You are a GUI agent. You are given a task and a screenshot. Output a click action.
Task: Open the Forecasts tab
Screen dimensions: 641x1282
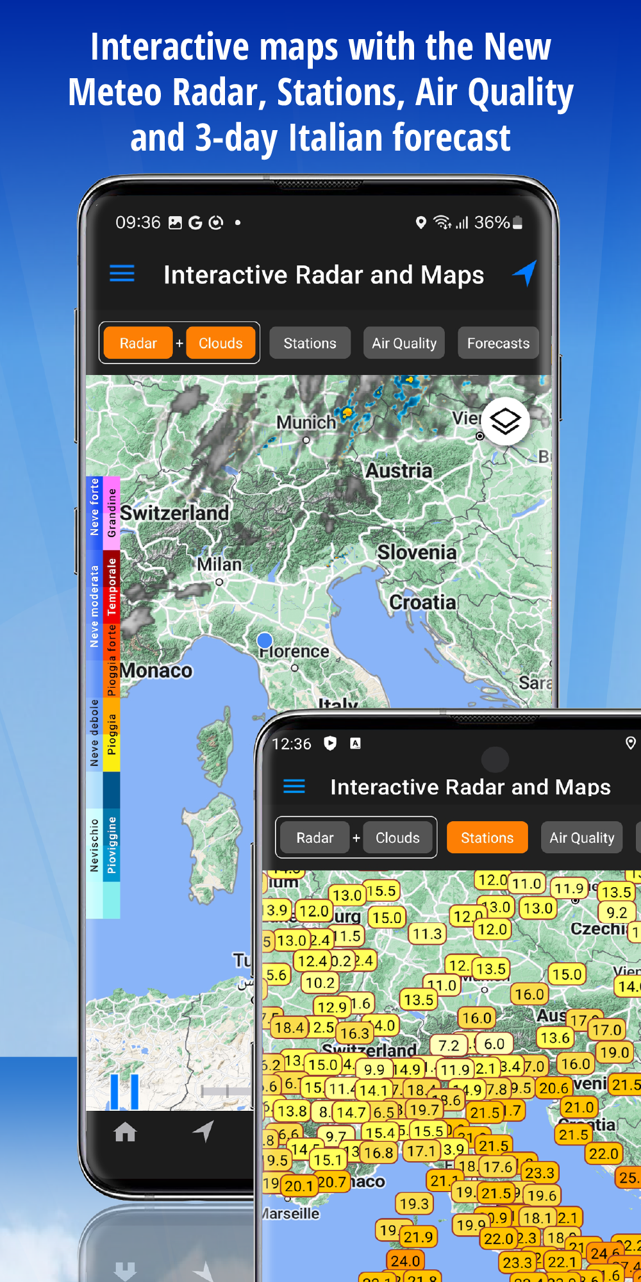click(x=498, y=344)
